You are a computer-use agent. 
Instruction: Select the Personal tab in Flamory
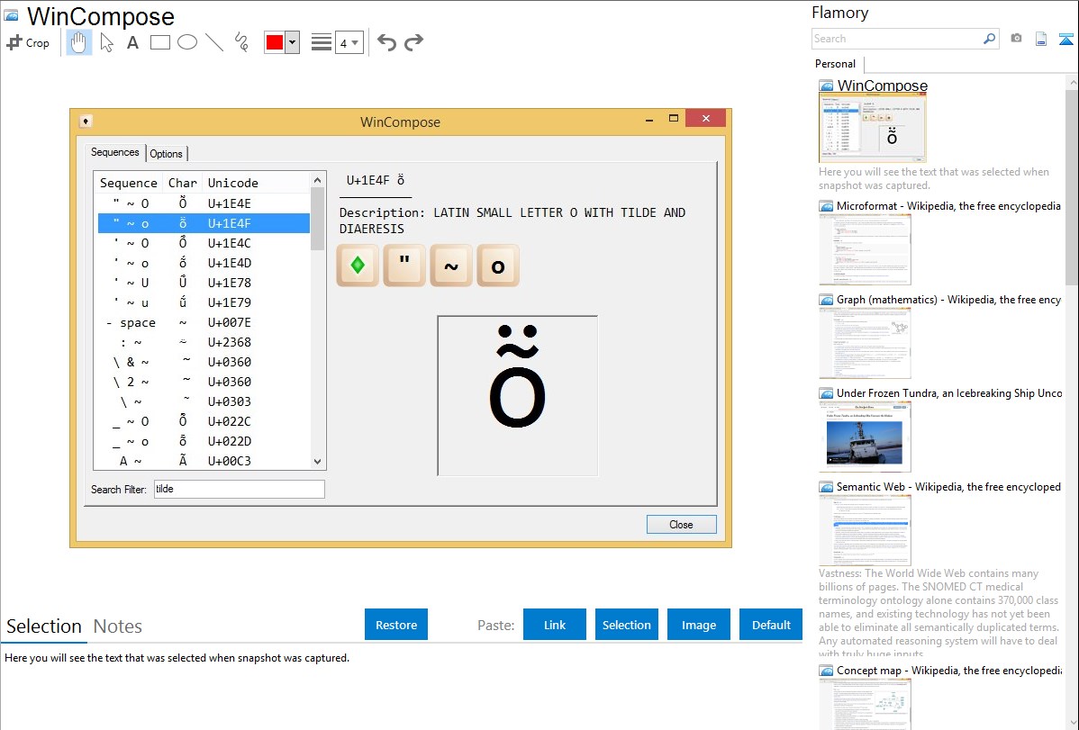point(836,64)
